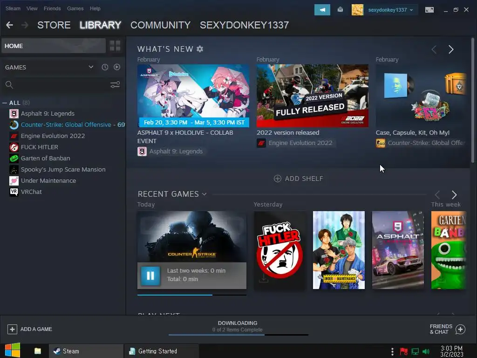Open advanced filter settings icon

tap(115, 85)
